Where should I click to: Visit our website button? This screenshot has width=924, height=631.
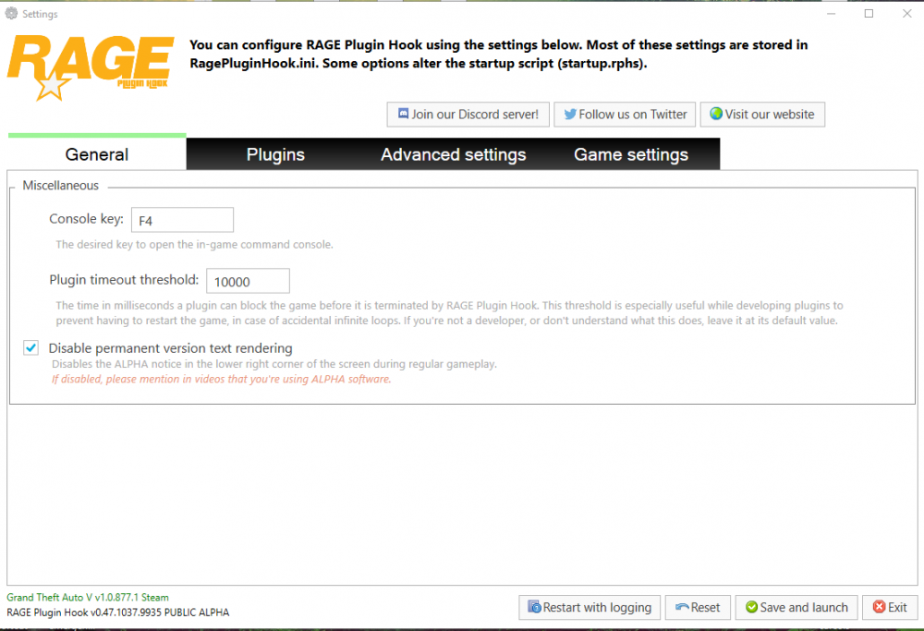pos(762,115)
